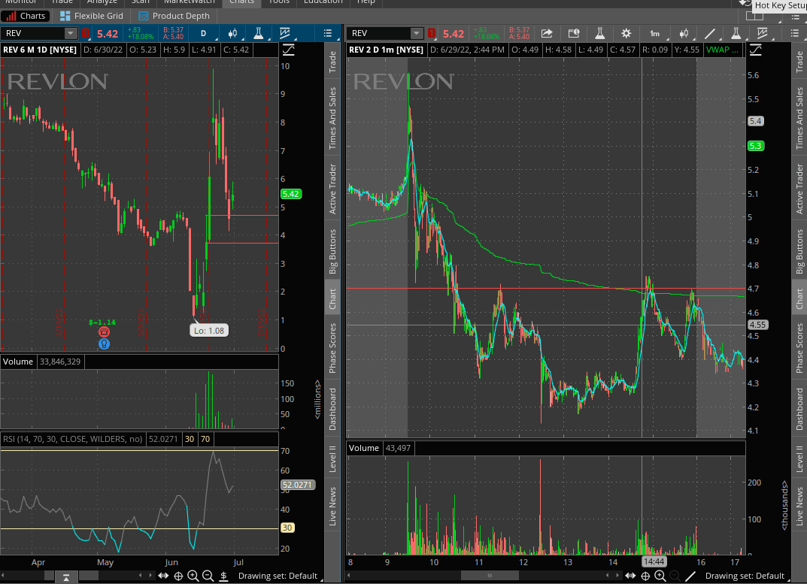Viewport: 807px width, 584px height.
Task: Open the right sidebar Live News tab
Action: (x=799, y=507)
